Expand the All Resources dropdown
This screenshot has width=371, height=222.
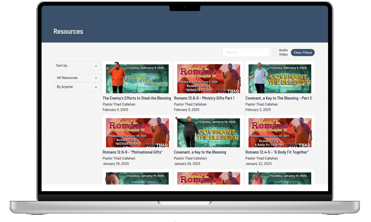[x=77, y=78]
